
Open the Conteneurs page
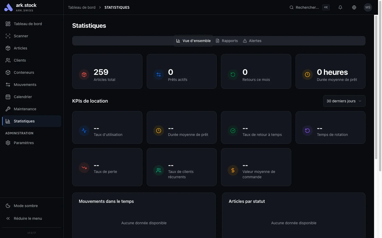click(24, 72)
